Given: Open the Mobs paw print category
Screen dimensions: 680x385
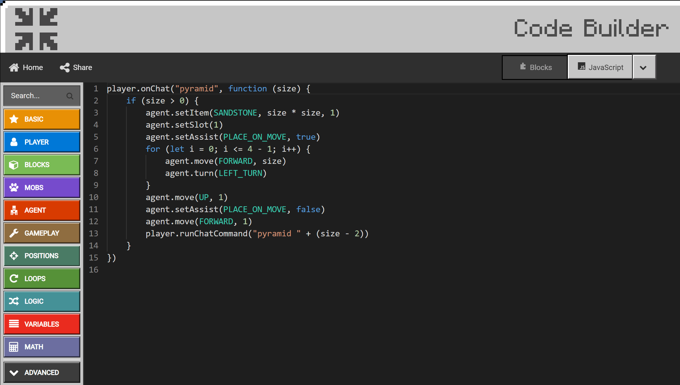Looking at the screenshot, I should 14,188.
